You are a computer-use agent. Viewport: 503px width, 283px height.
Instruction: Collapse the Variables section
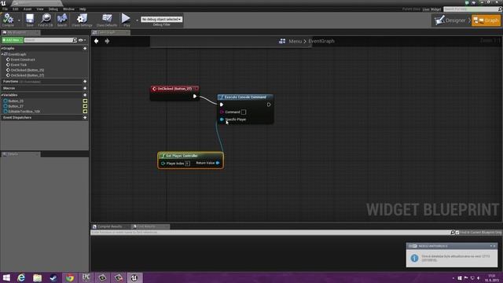click(x=2, y=95)
